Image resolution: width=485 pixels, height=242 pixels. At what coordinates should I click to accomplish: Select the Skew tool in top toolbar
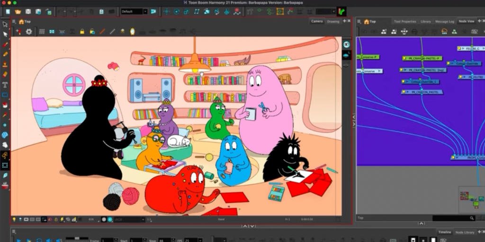tap(197, 12)
